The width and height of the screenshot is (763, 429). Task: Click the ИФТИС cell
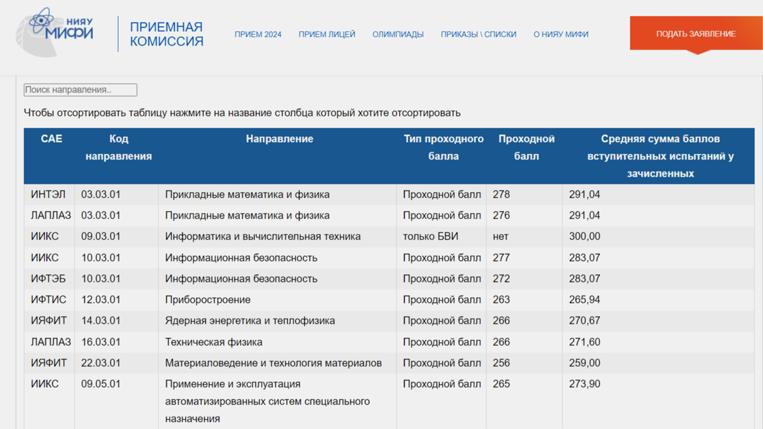(48, 300)
